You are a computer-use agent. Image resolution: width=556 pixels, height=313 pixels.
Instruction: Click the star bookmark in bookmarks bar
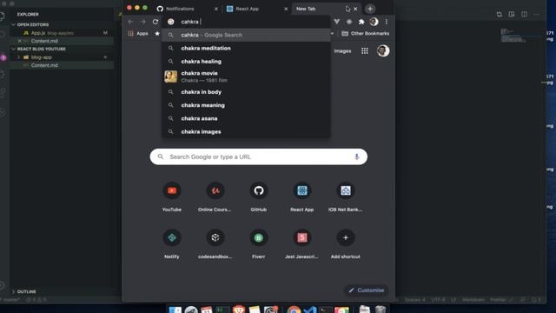pos(157,33)
